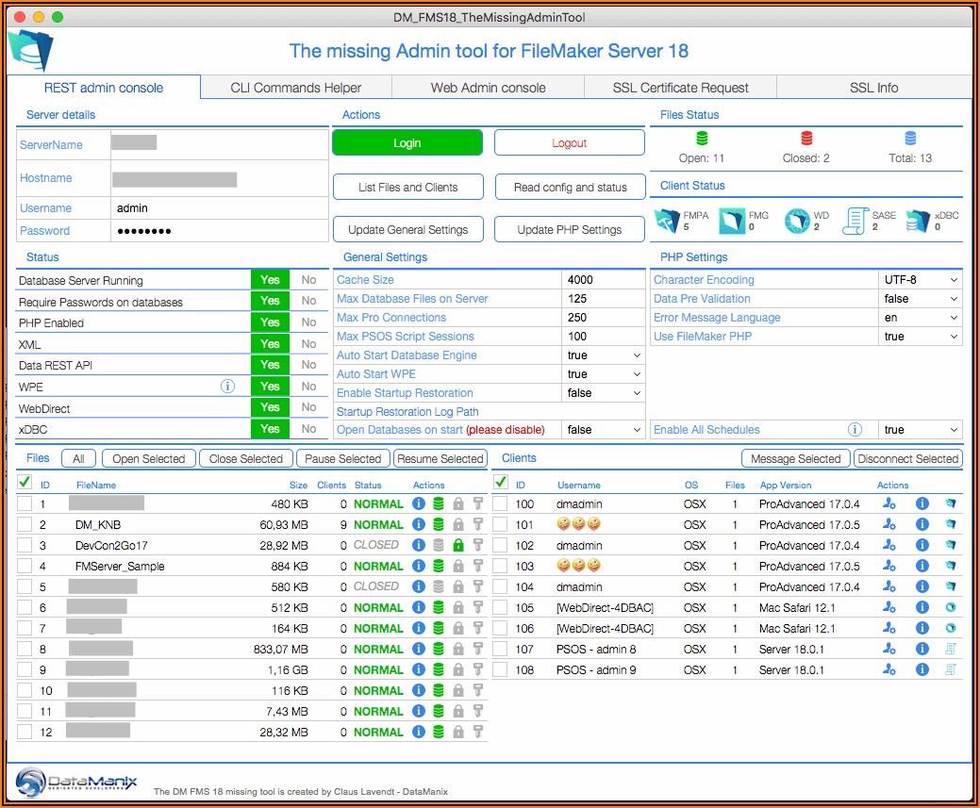Open the Enable All Schedules dropdown
Screen dimensions: 980x808
click(x=921, y=430)
